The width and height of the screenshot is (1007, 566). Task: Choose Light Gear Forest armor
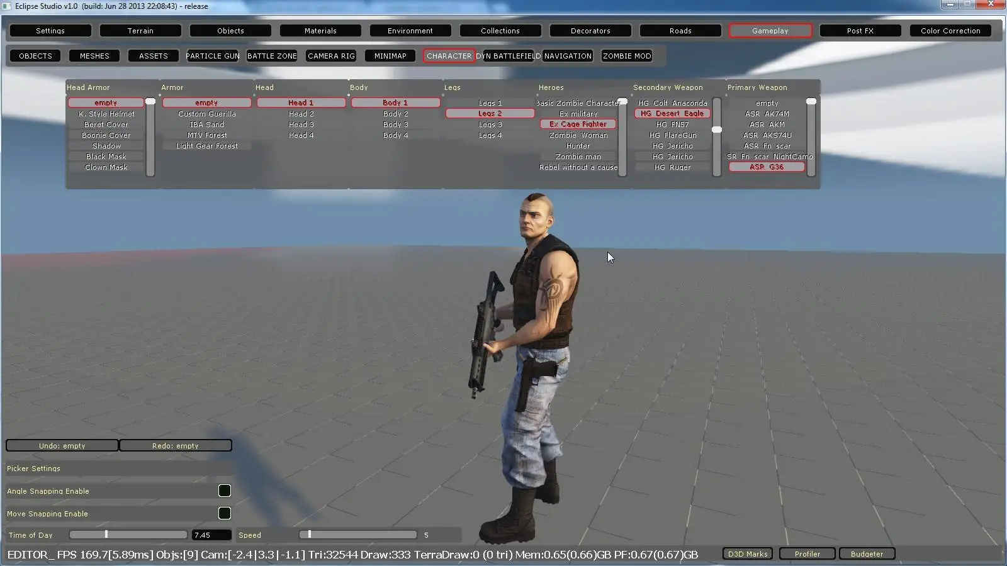pyautogui.click(x=207, y=146)
